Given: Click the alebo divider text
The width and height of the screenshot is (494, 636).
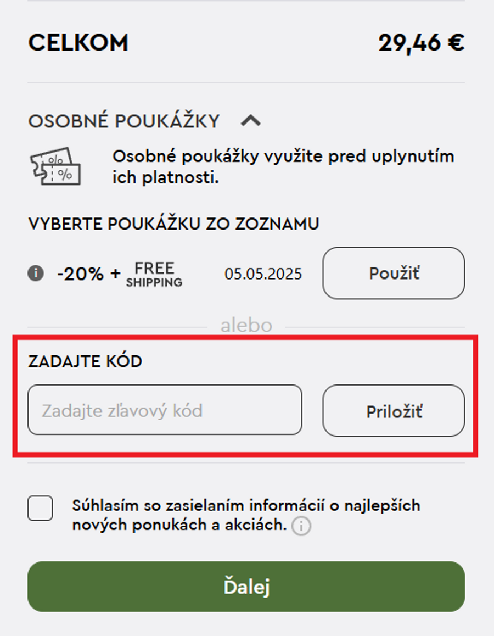Looking at the screenshot, I should [246, 325].
